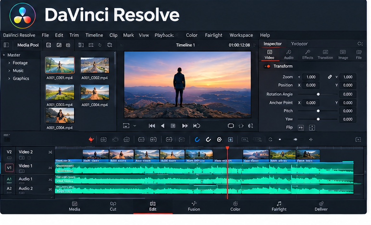Viewport: 371px width, 225px height.
Task: Expand the Graphics bin
Action: pyautogui.click(x=9, y=78)
